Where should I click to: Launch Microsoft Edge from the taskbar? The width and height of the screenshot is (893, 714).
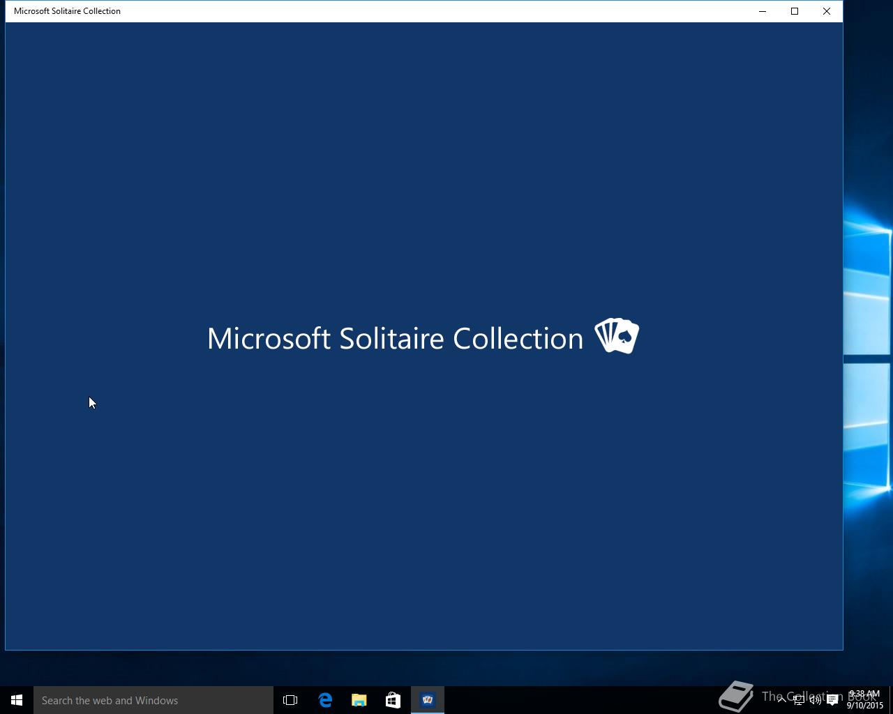325,700
